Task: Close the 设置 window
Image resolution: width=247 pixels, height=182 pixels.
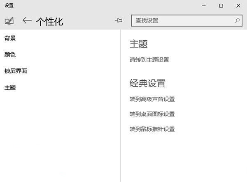Action: tap(238, 6)
